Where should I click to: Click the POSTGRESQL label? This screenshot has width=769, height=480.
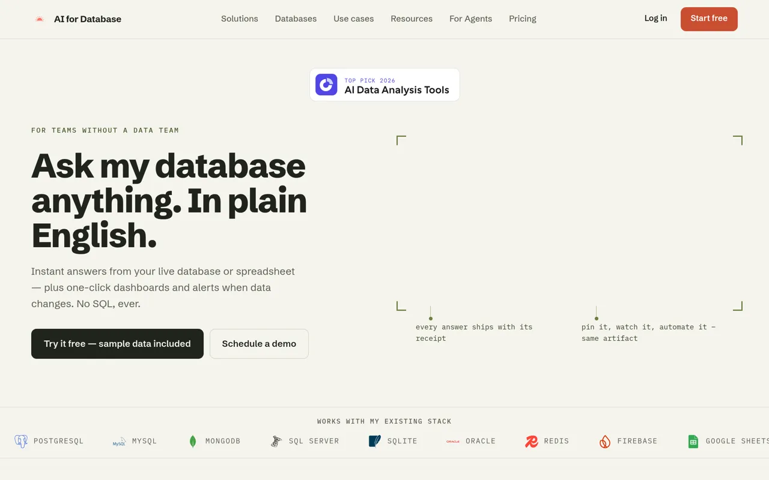[58, 441]
